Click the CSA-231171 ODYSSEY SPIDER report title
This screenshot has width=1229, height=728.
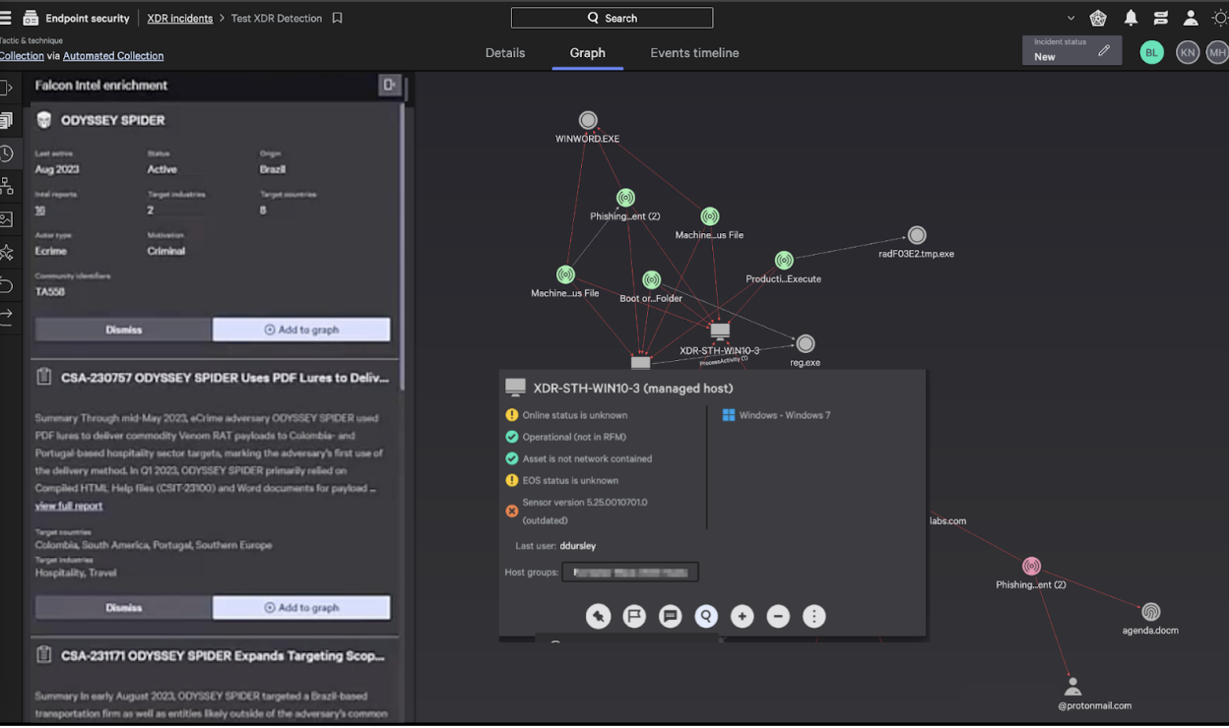pyautogui.click(x=224, y=656)
